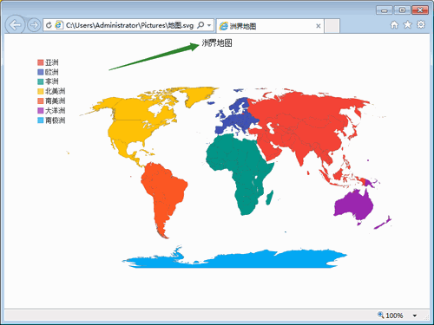Open the Home page icon
434x325 pixels.
point(394,25)
